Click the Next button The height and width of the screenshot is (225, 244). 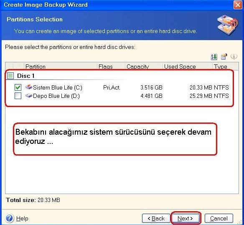pos(186,218)
